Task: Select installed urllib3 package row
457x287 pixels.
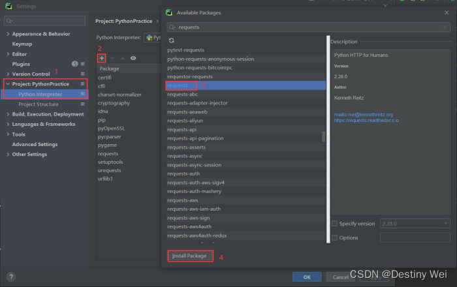Action: 129,179
